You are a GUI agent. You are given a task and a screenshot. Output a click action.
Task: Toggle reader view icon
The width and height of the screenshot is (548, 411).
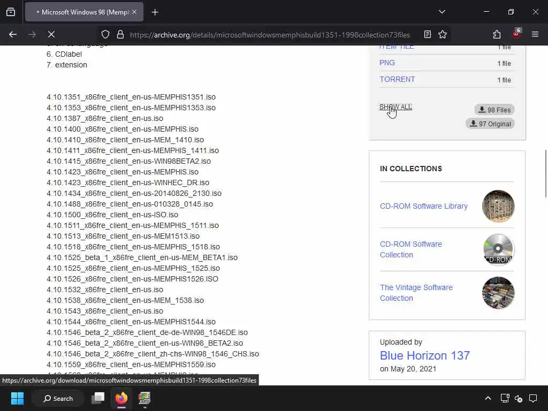click(x=427, y=34)
